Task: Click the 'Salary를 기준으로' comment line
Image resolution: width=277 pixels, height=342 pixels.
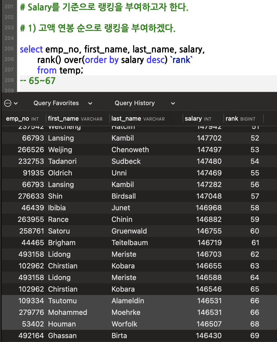Action: pos(104,7)
